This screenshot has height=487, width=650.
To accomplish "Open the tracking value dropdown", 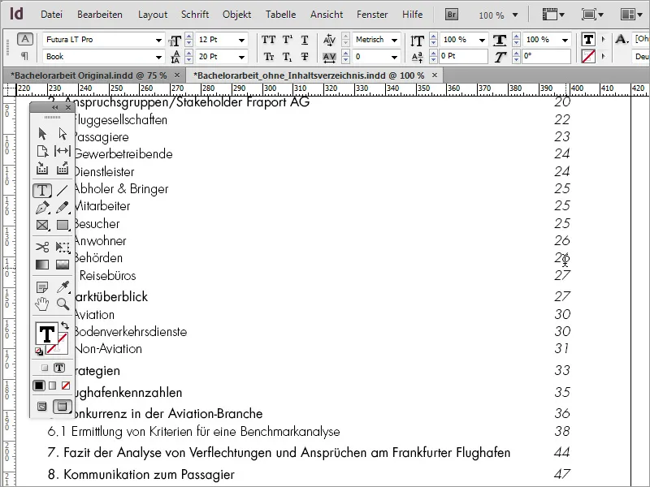I will 394,57.
